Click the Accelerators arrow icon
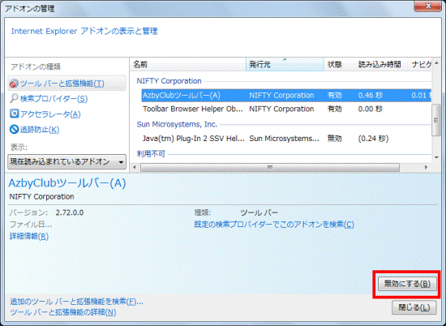The width and height of the screenshot is (446, 326). coord(14,114)
